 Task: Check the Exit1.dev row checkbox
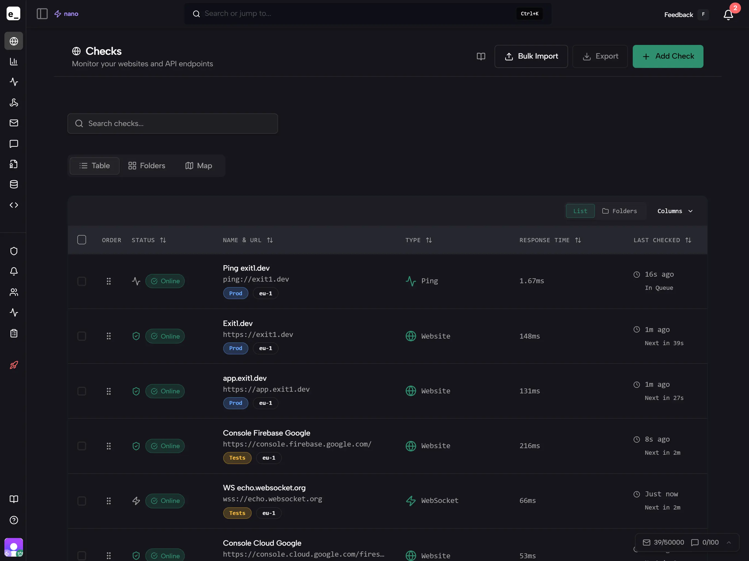pos(82,336)
